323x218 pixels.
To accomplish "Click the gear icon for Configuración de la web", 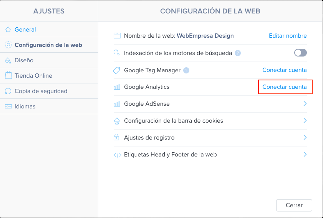I will point(8,45).
